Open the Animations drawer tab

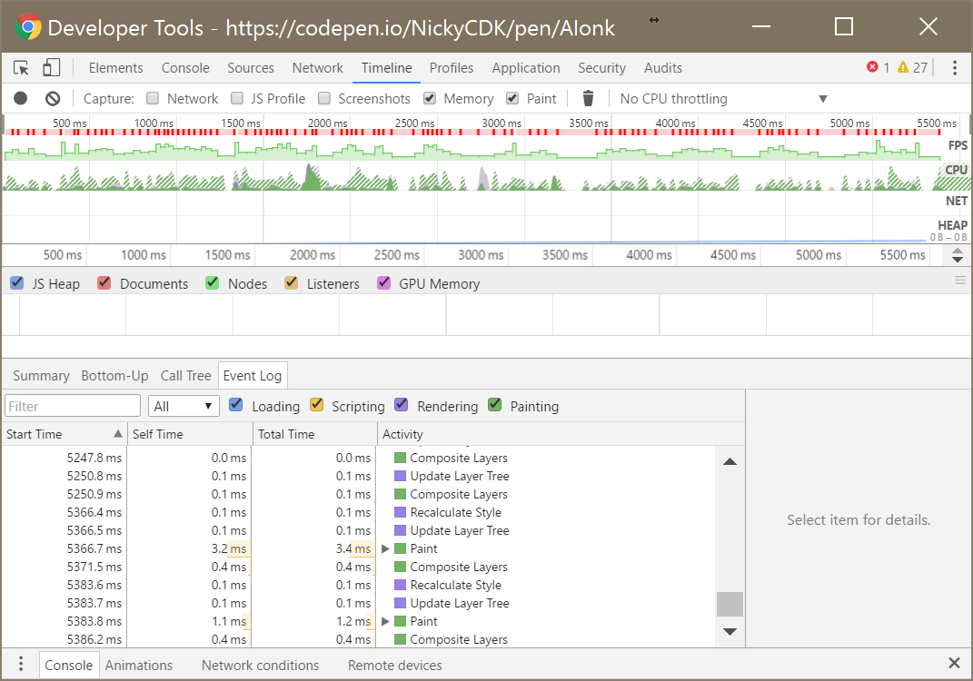tap(139, 665)
